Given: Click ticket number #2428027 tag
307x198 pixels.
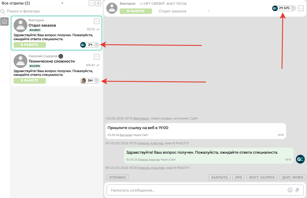Looking at the screenshot, I should (35, 30).
